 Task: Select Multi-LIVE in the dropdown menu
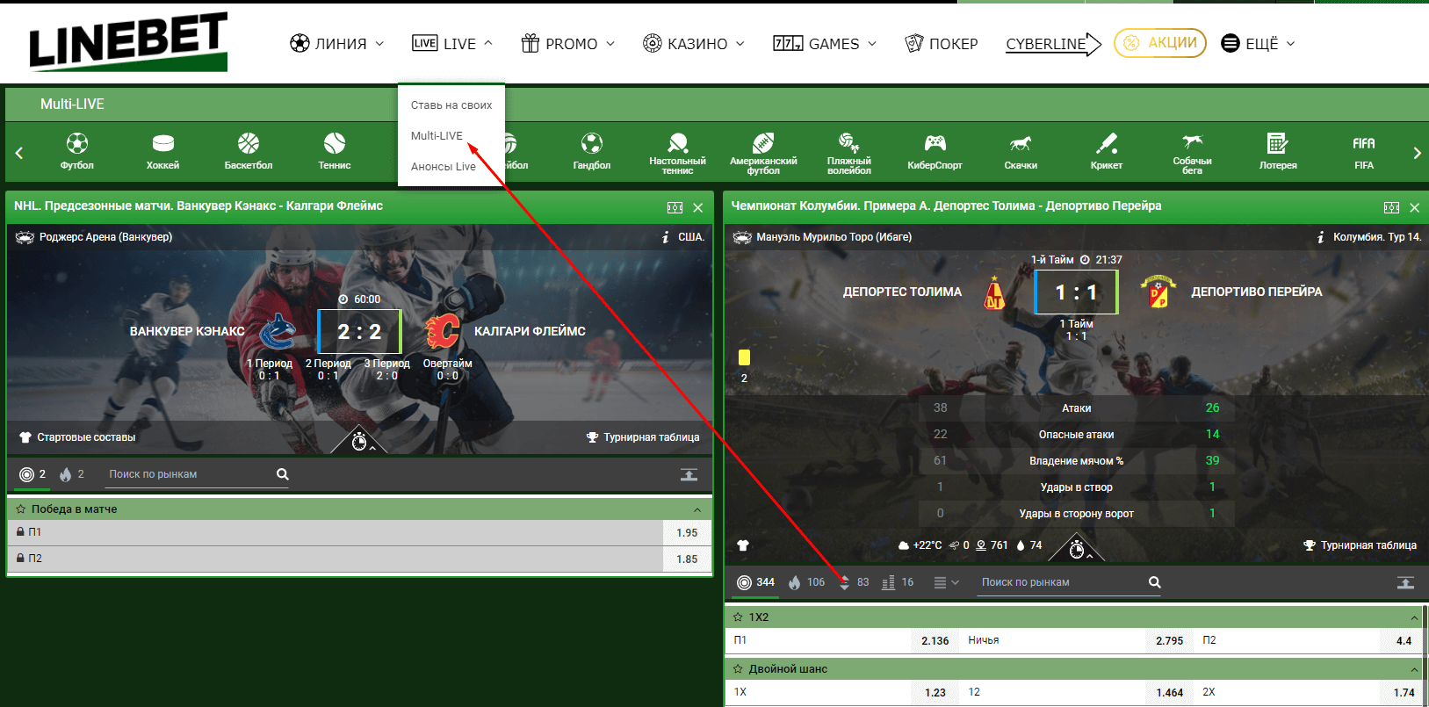pyautogui.click(x=437, y=136)
